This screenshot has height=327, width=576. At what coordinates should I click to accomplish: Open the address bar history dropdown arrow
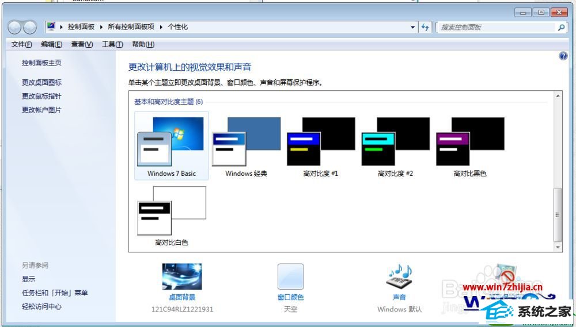click(412, 27)
